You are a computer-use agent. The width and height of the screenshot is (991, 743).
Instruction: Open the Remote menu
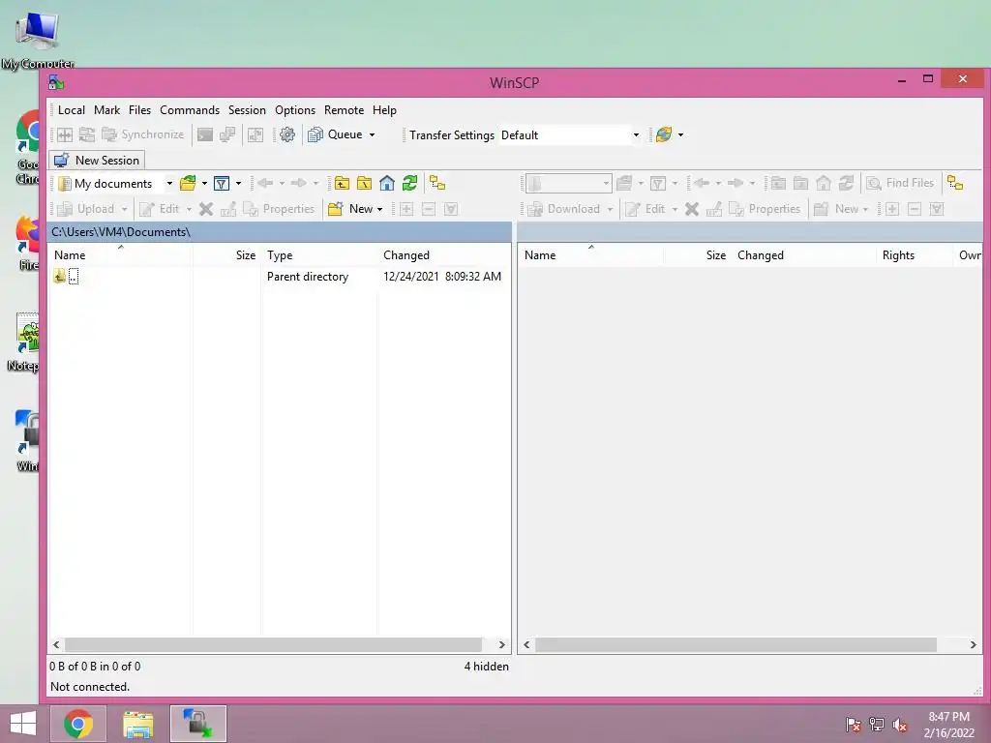(x=344, y=110)
